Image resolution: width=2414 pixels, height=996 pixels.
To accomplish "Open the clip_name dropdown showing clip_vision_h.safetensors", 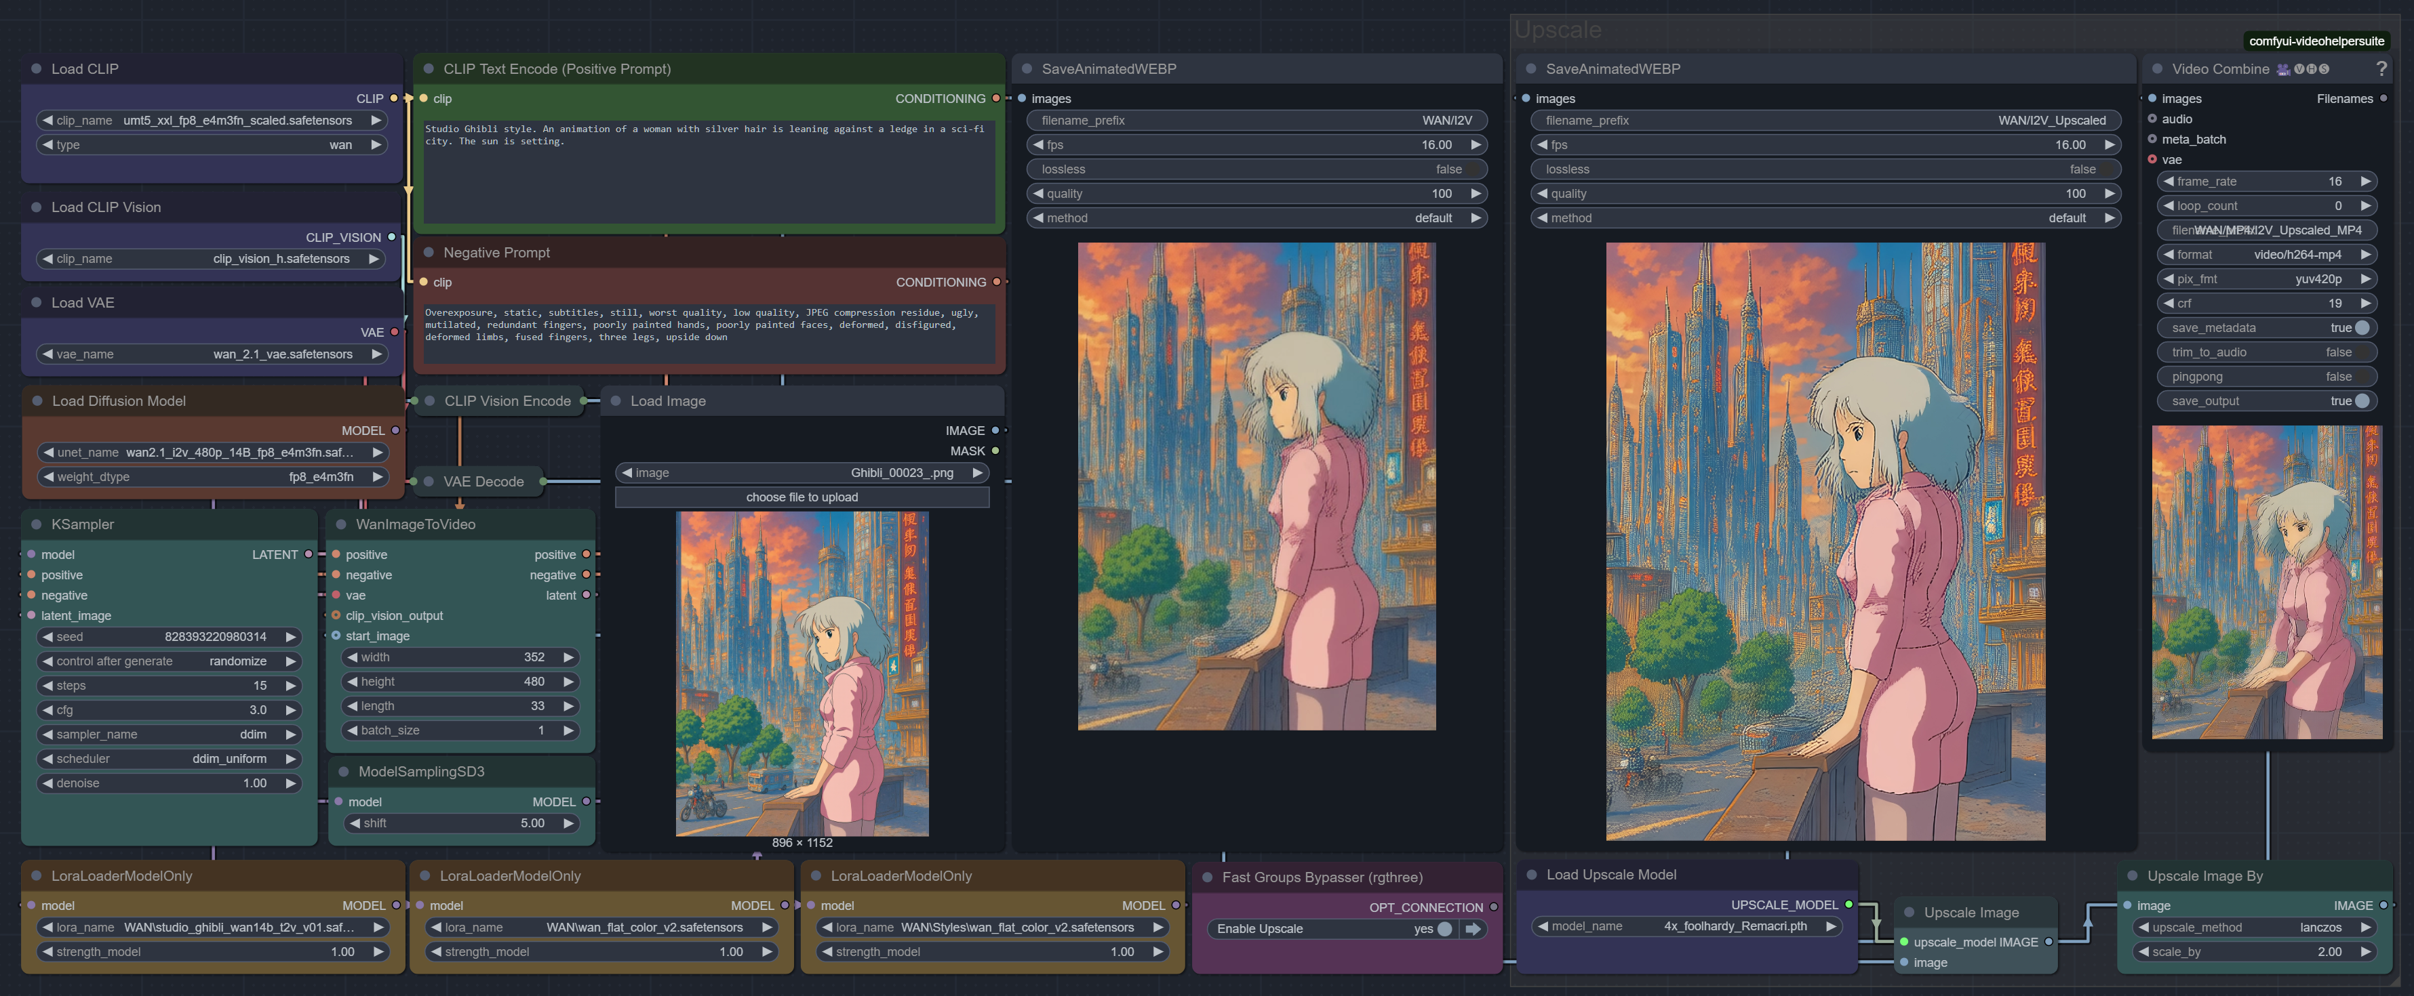I will tap(212, 260).
